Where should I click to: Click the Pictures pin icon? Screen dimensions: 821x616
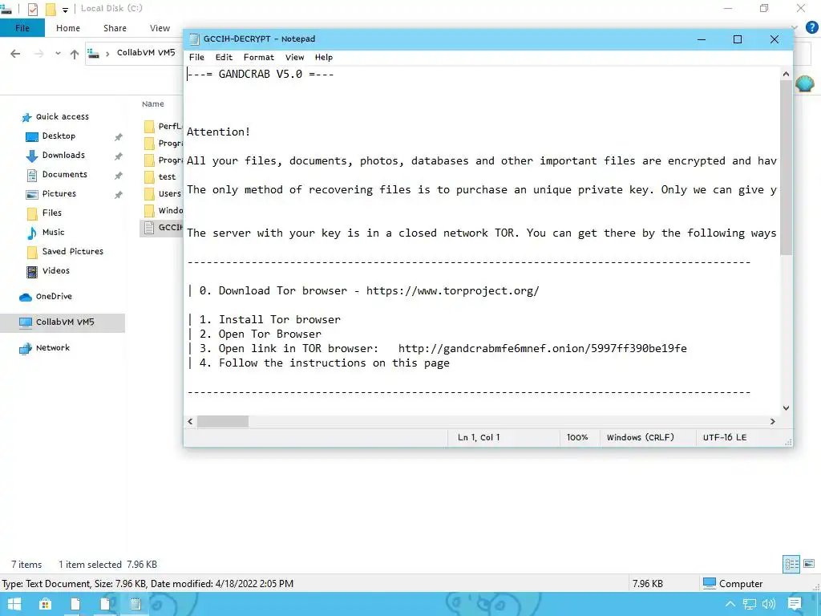pos(119,194)
